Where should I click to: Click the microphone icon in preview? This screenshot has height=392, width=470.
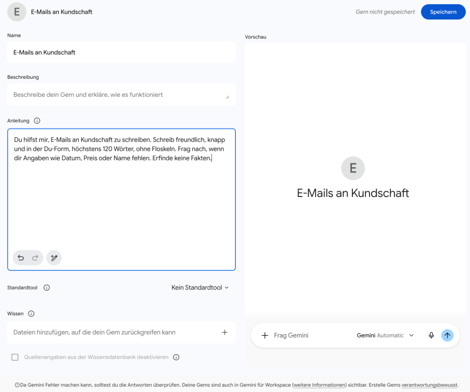click(431, 335)
